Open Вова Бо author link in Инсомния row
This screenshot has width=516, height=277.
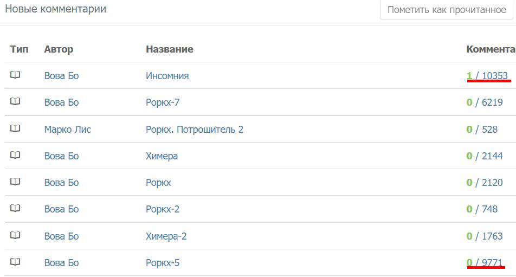(62, 76)
